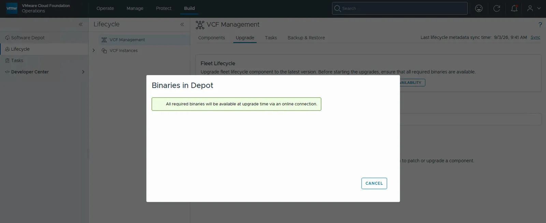Click VMware Cloud Foundation Operations title
This screenshot has height=223, width=546.
pyautogui.click(x=46, y=8)
